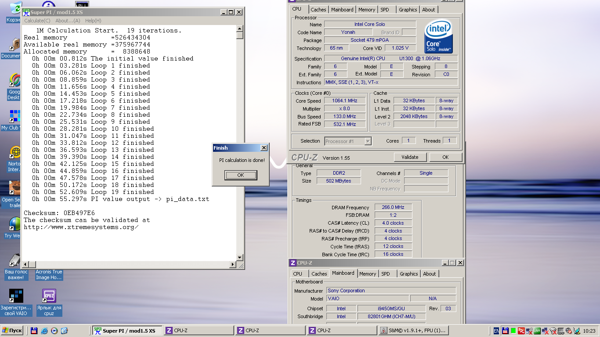Select Graphics tab in CPU-Z Sony mainboard window
This screenshot has height=337, width=600.
pos(409,274)
